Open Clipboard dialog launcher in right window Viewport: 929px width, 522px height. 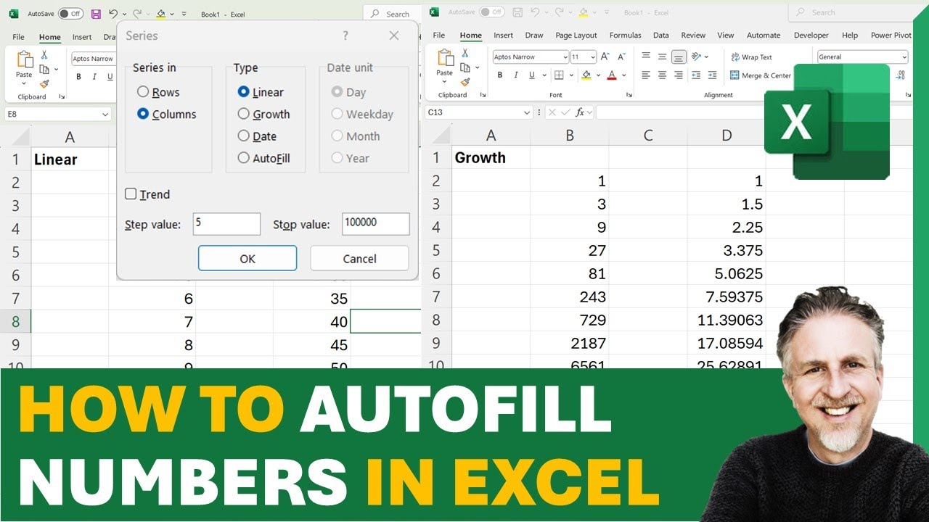click(483, 95)
